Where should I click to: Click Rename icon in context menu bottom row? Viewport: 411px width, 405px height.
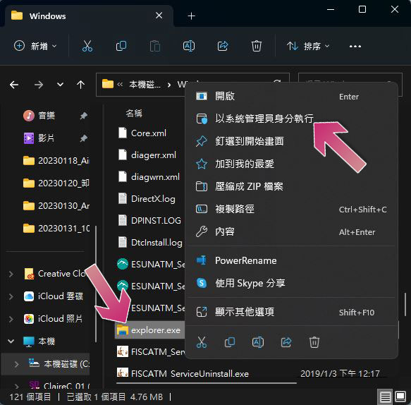coord(258,342)
